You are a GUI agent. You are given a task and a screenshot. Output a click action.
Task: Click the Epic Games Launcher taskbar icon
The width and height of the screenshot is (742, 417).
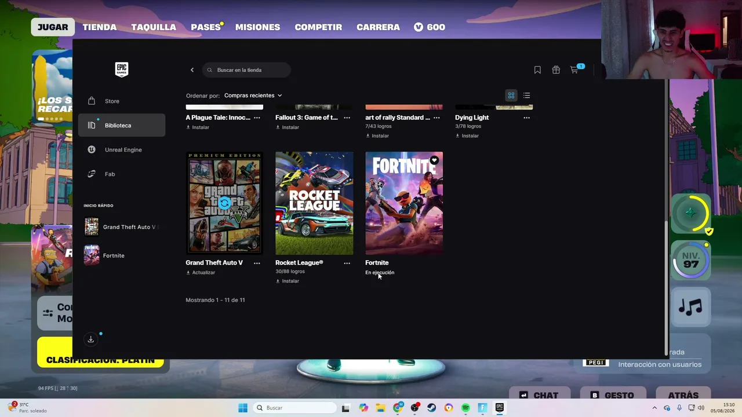[499, 408]
